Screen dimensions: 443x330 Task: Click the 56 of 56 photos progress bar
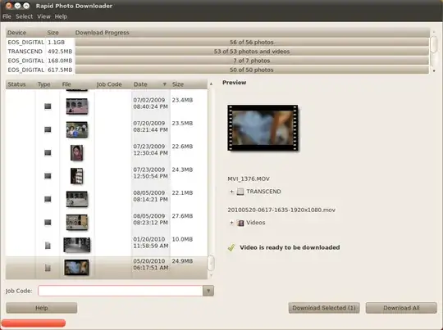(x=252, y=43)
